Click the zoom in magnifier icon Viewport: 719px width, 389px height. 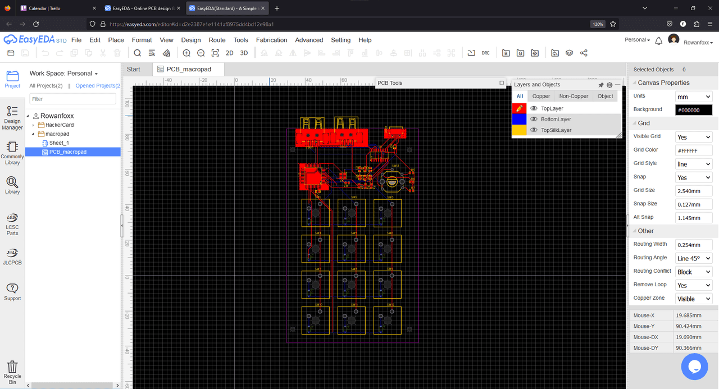coord(186,53)
